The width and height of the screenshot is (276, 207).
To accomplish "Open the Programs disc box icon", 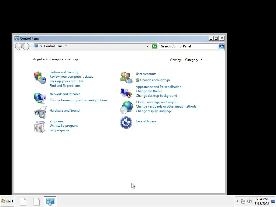I will 40,127.
